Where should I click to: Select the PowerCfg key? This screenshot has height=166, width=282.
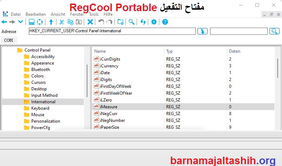point(40,128)
